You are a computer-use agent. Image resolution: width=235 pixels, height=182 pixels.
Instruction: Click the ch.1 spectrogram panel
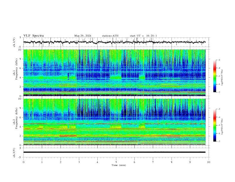(x=114, y=73)
